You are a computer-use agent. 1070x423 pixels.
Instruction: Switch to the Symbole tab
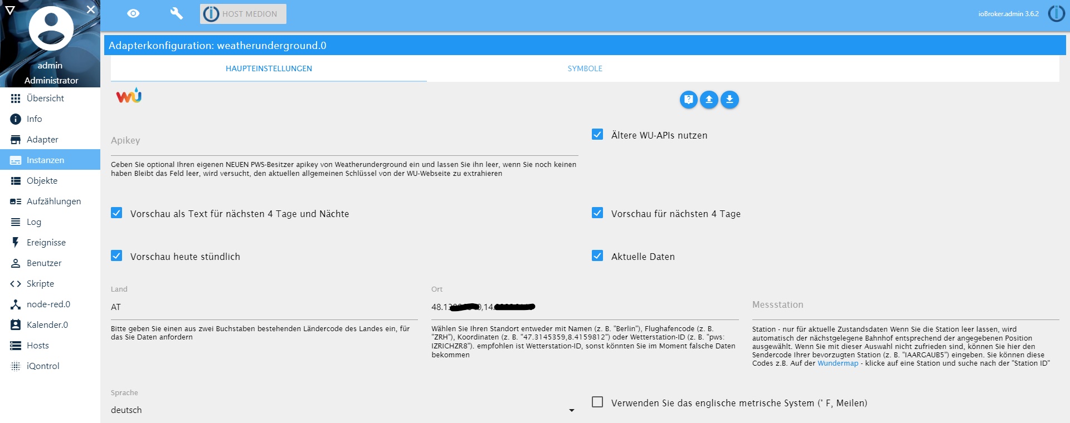click(x=585, y=68)
